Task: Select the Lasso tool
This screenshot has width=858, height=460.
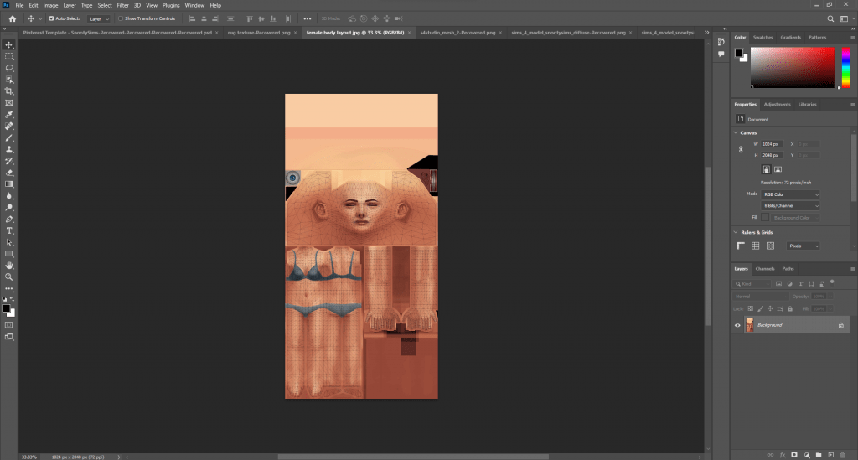Action: click(x=9, y=67)
